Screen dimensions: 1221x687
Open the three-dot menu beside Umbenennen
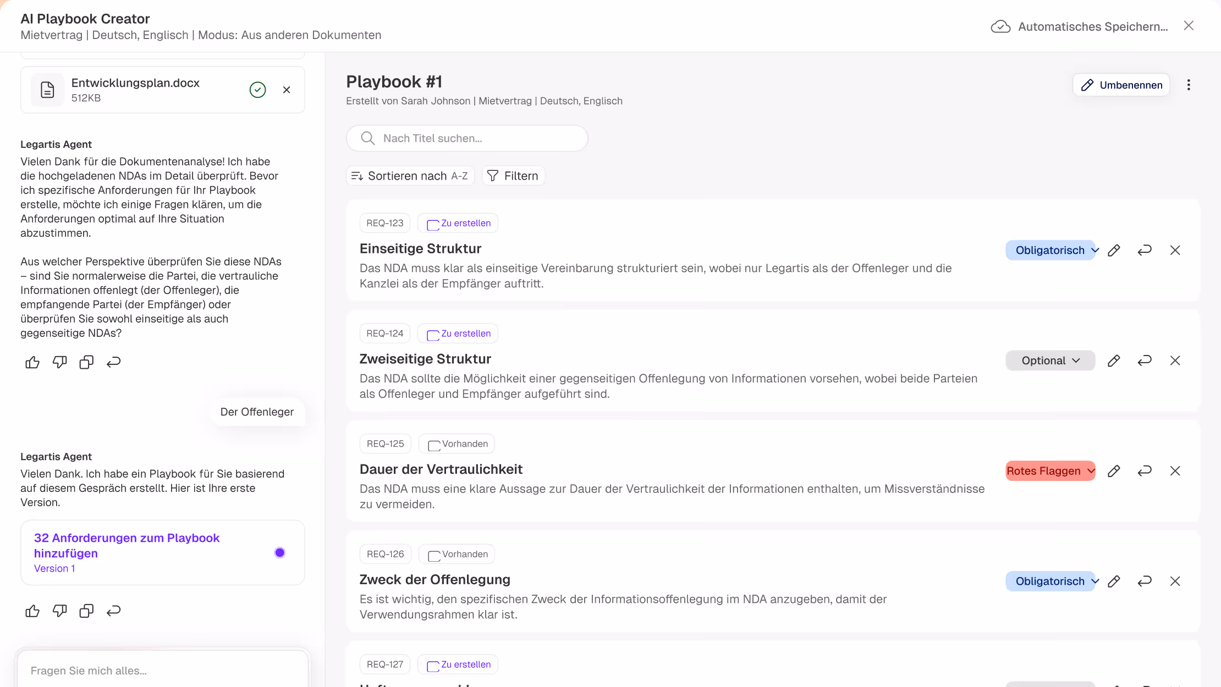point(1189,85)
